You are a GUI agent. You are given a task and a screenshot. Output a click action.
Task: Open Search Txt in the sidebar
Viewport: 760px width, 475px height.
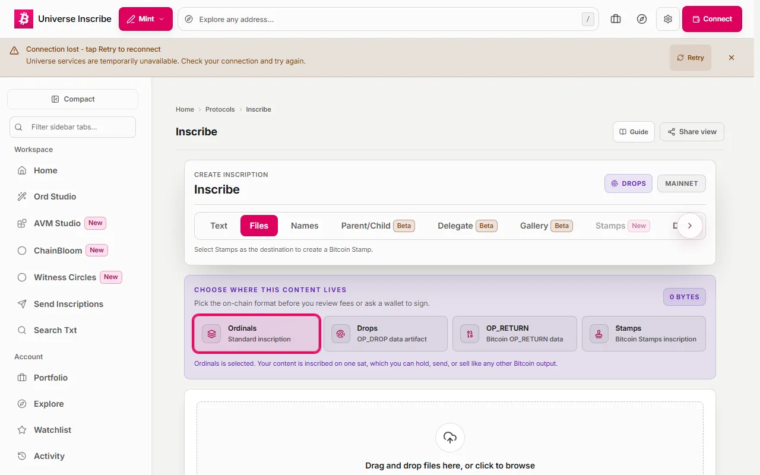point(76,330)
